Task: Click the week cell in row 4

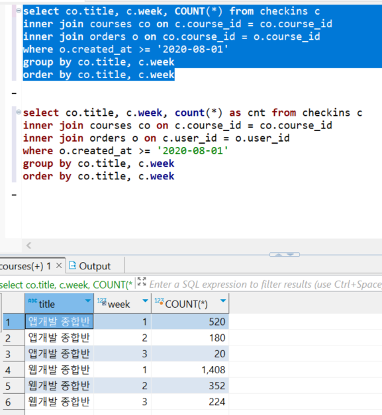Action: pos(122,370)
